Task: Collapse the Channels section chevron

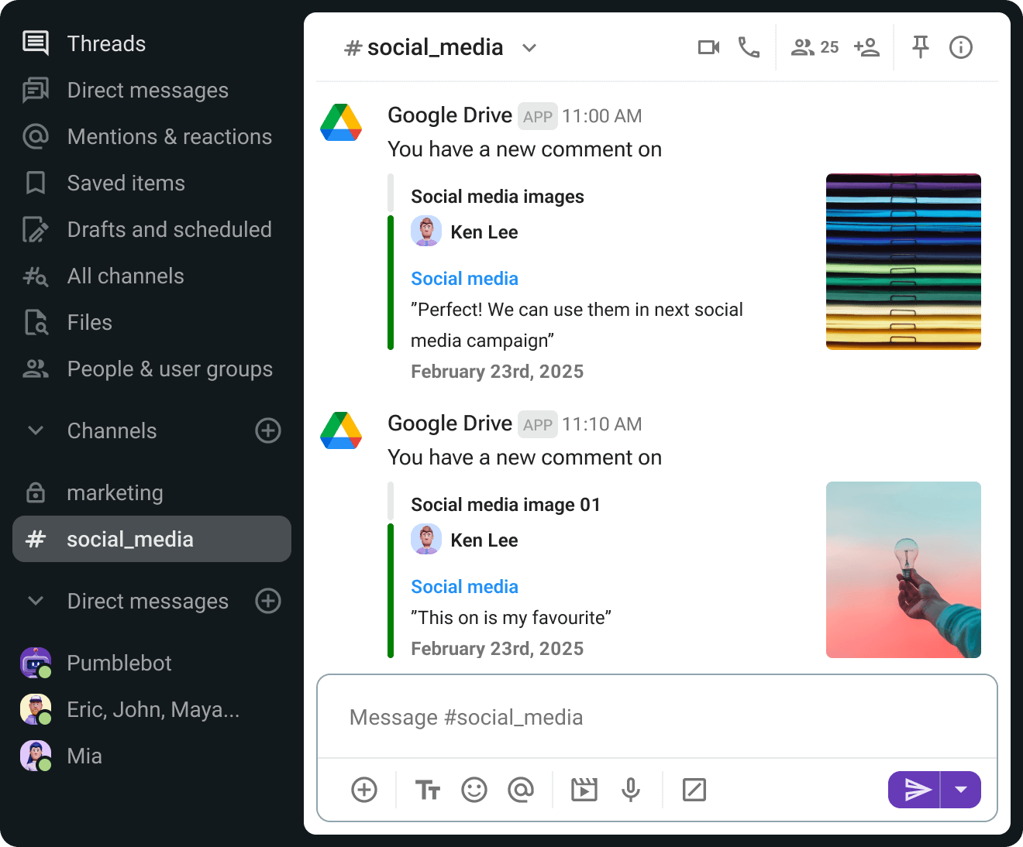Action: coord(36,430)
